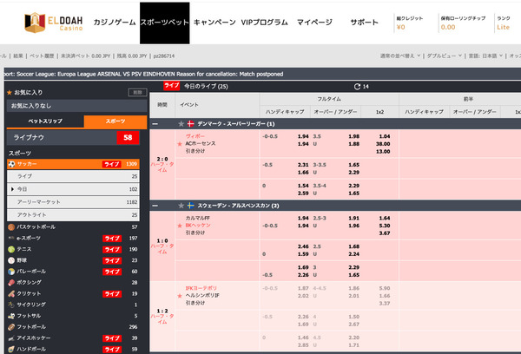Image resolution: width=521 pixels, height=354 pixels.
Task: Click the ice hockey sport icon
Action: click(x=11, y=338)
